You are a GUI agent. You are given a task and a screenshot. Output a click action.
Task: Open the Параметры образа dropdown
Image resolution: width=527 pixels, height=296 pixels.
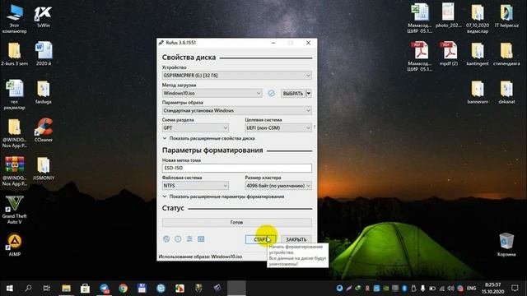[237, 110]
